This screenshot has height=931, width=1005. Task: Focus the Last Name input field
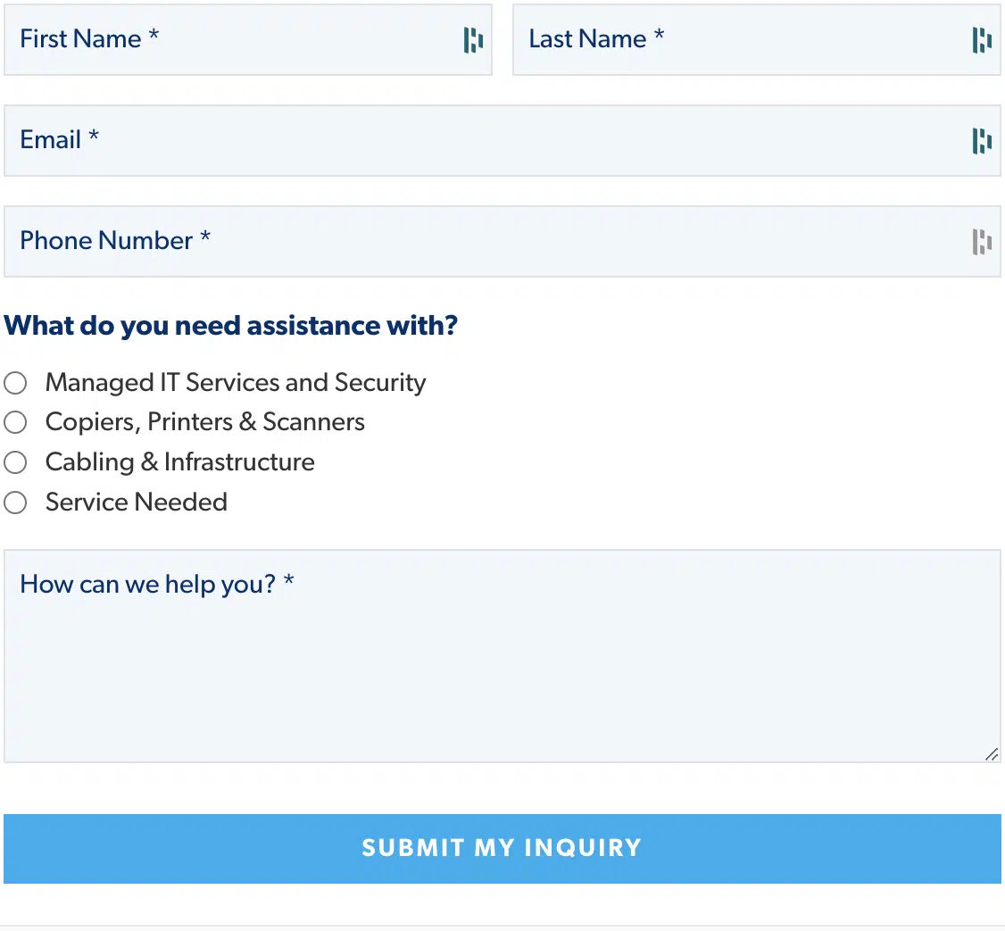756,40
